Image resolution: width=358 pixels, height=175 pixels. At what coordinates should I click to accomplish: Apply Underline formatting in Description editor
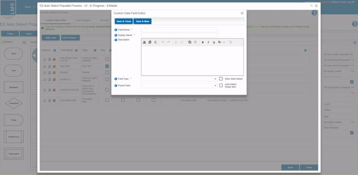[x=214, y=42]
